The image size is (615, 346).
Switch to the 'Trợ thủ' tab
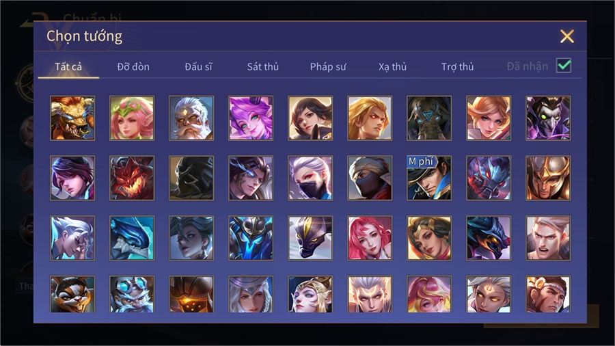457,67
